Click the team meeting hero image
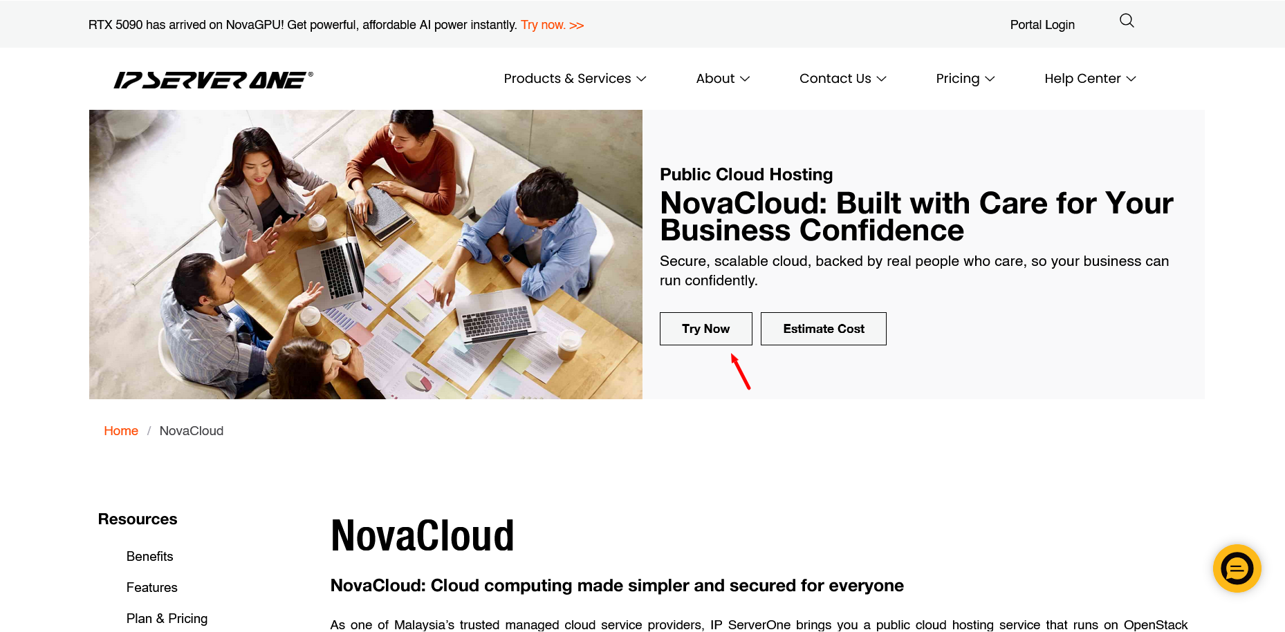 (366, 254)
